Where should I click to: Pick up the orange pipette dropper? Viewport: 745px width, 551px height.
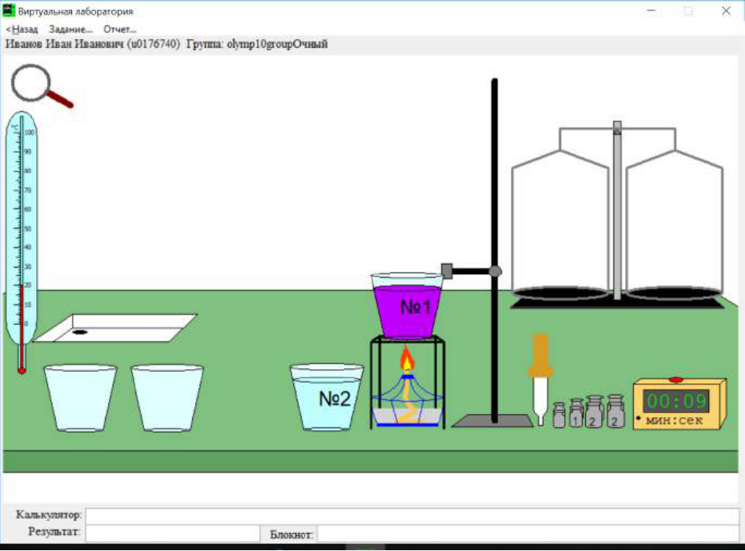point(541,379)
